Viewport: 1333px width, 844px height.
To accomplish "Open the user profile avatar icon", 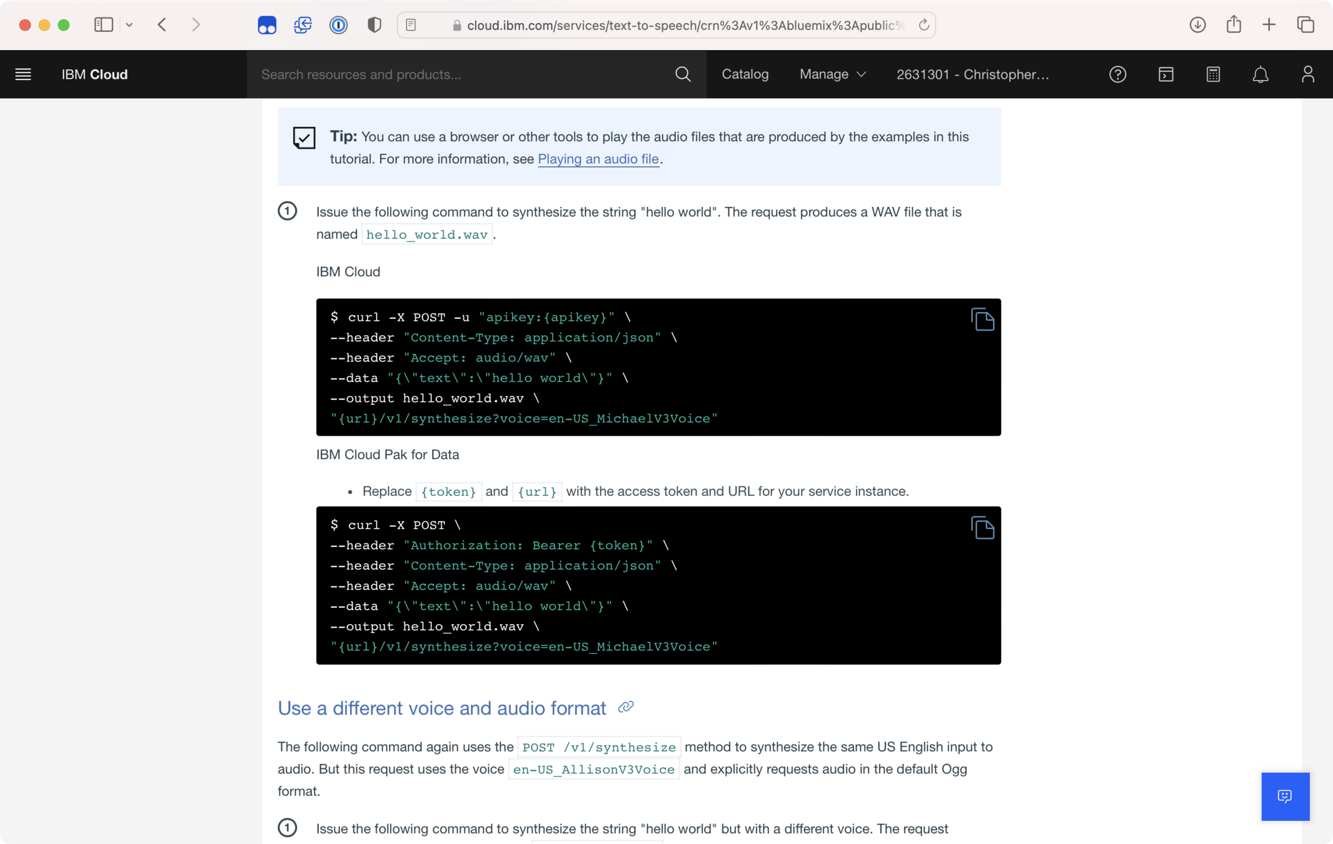I will coord(1307,74).
